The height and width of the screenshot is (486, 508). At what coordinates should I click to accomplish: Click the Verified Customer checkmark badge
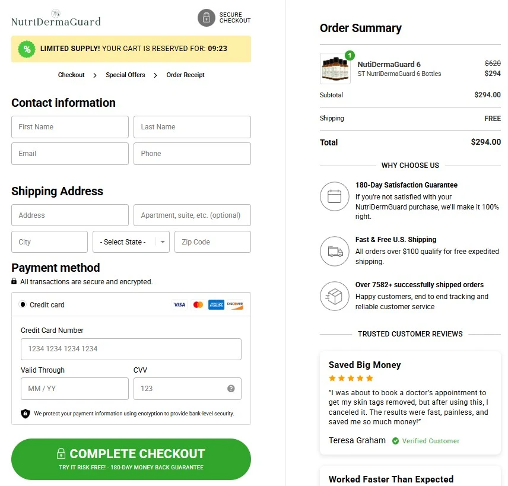click(x=394, y=441)
